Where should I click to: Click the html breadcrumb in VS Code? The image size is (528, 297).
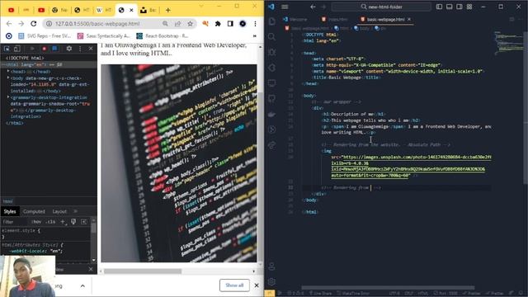pyautogui.click(x=342, y=29)
